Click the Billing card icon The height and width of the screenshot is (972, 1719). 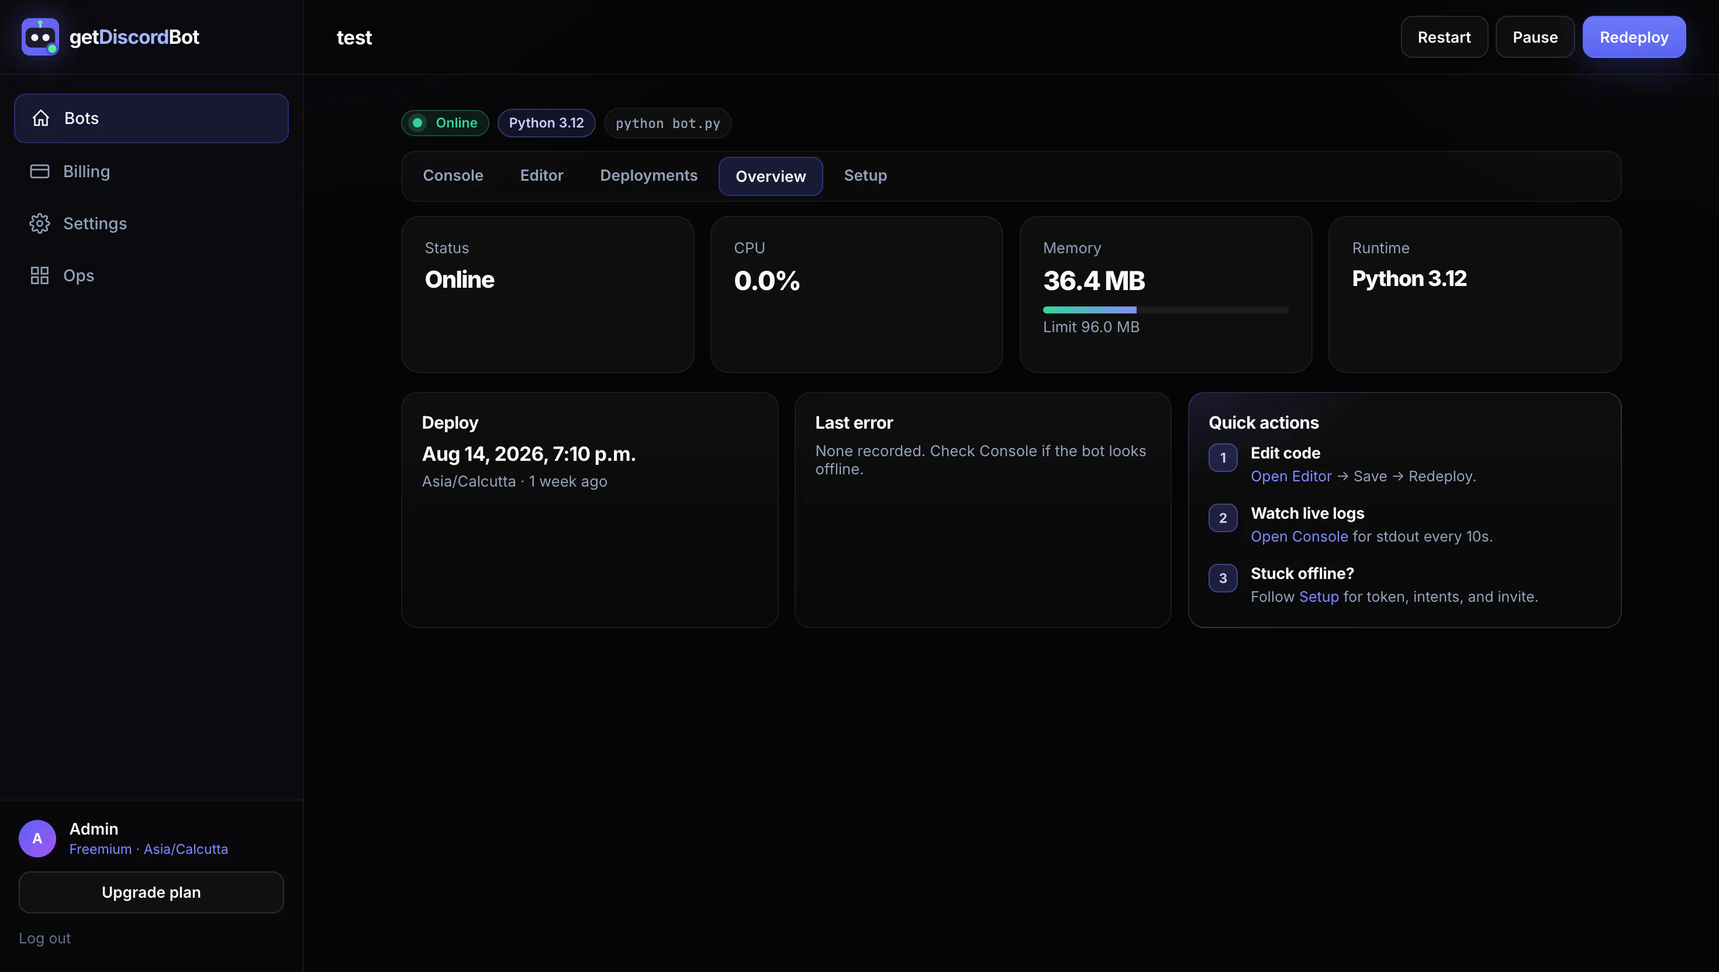tap(39, 171)
